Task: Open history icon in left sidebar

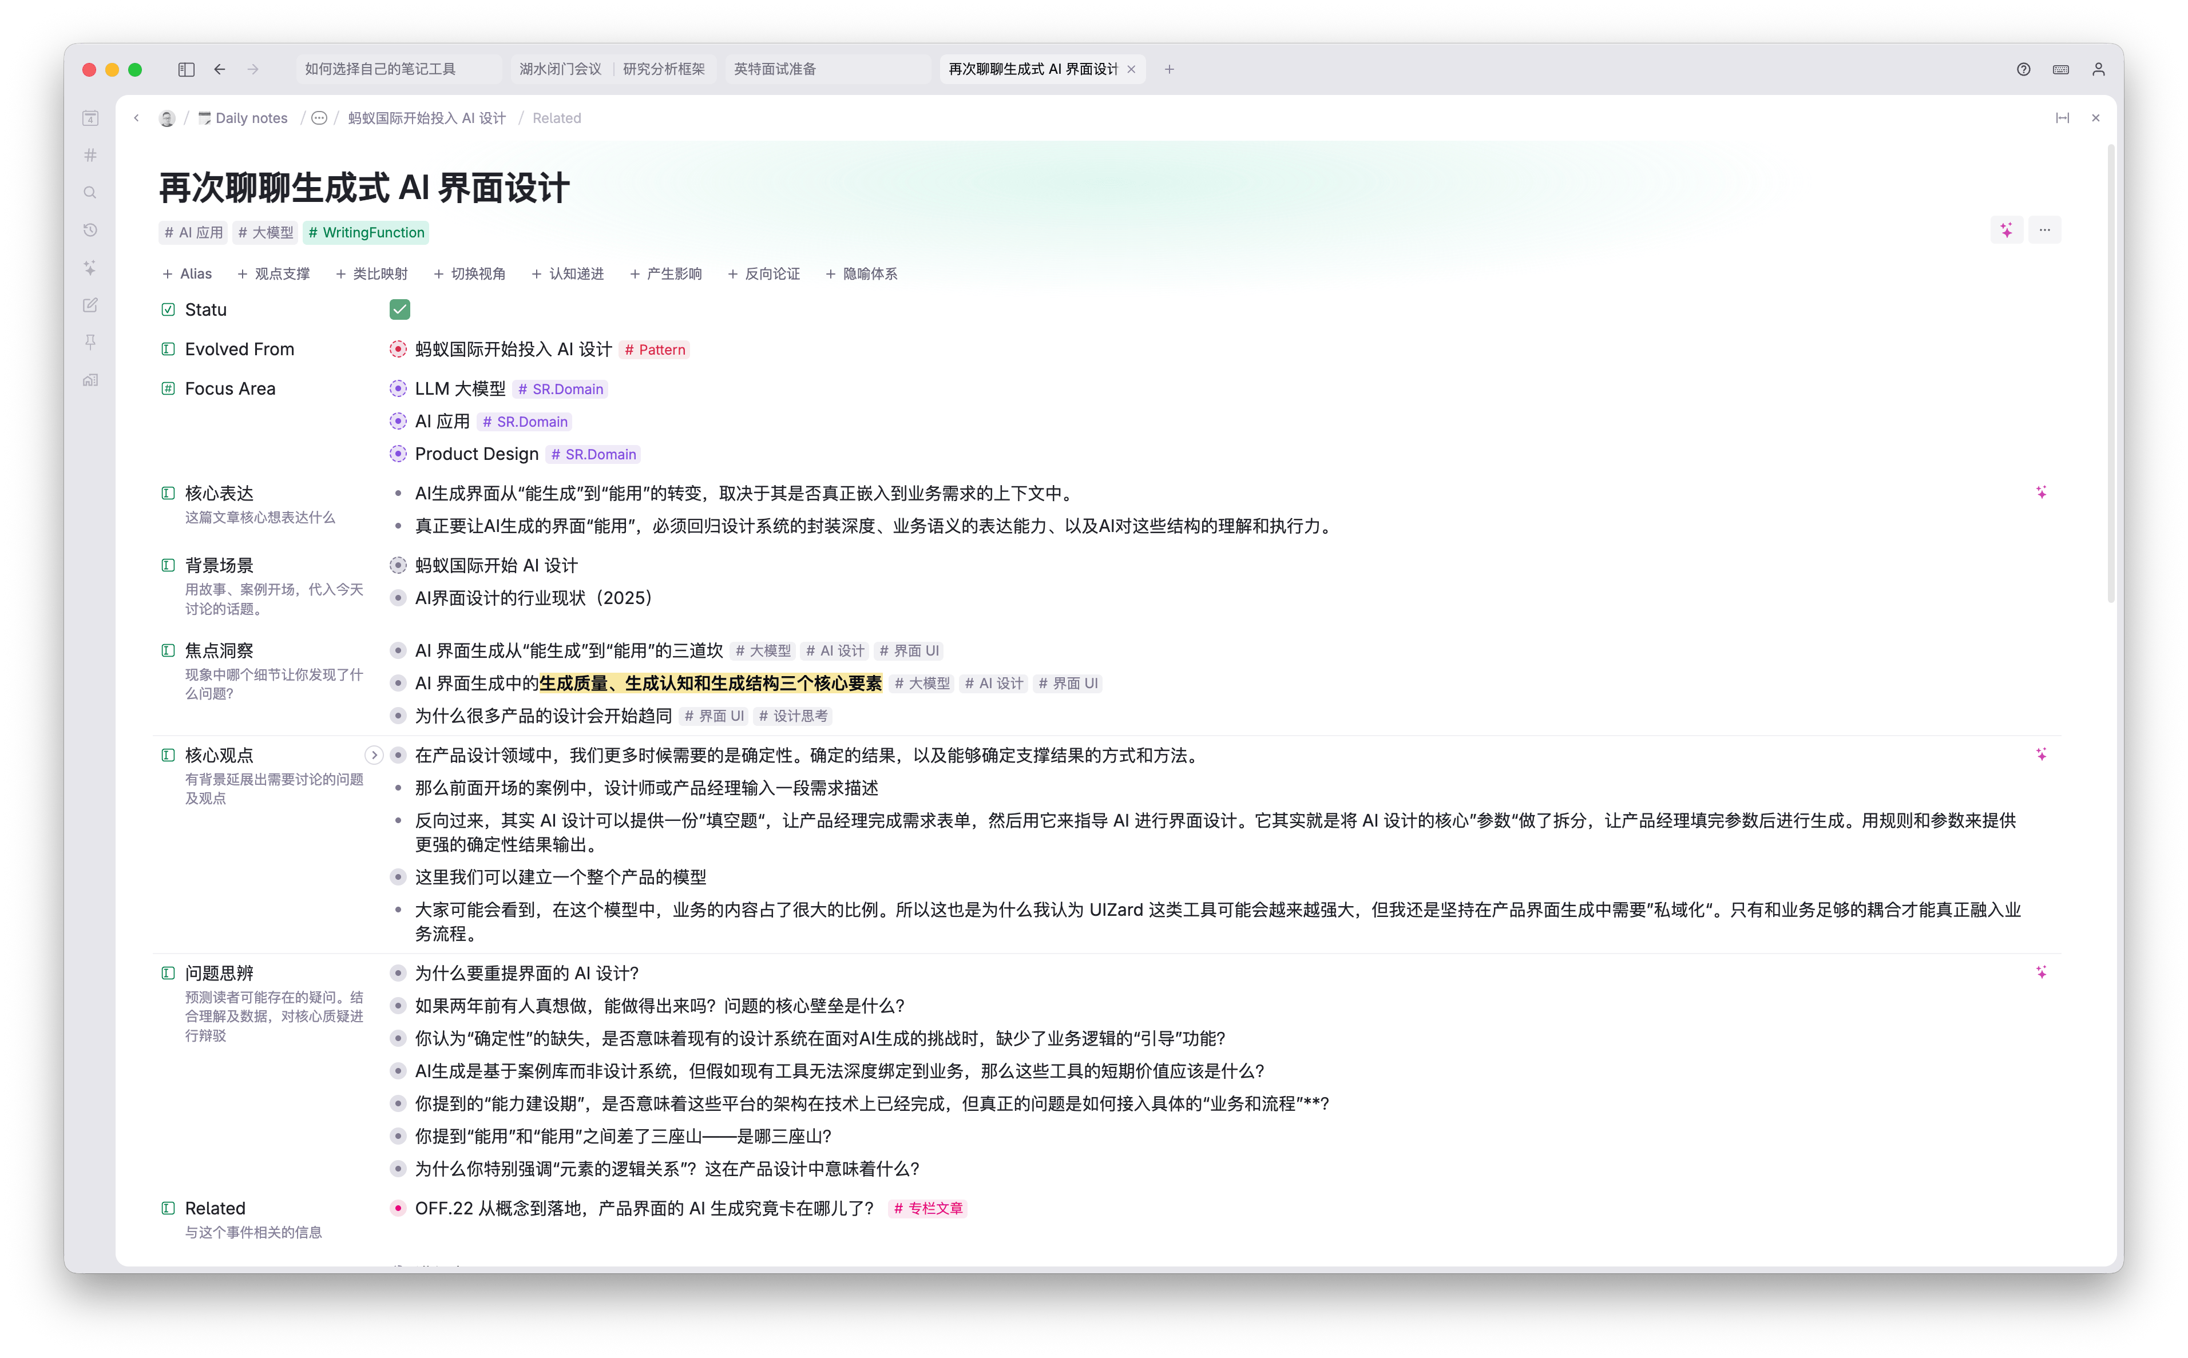Action: (x=90, y=231)
